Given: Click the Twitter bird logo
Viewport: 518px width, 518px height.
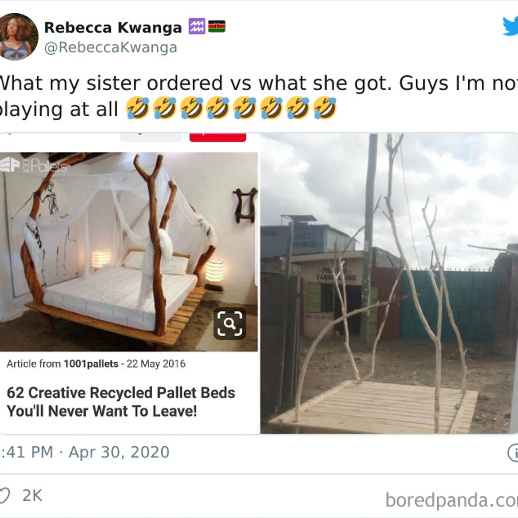Looking at the screenshot, I should [510, 26].
